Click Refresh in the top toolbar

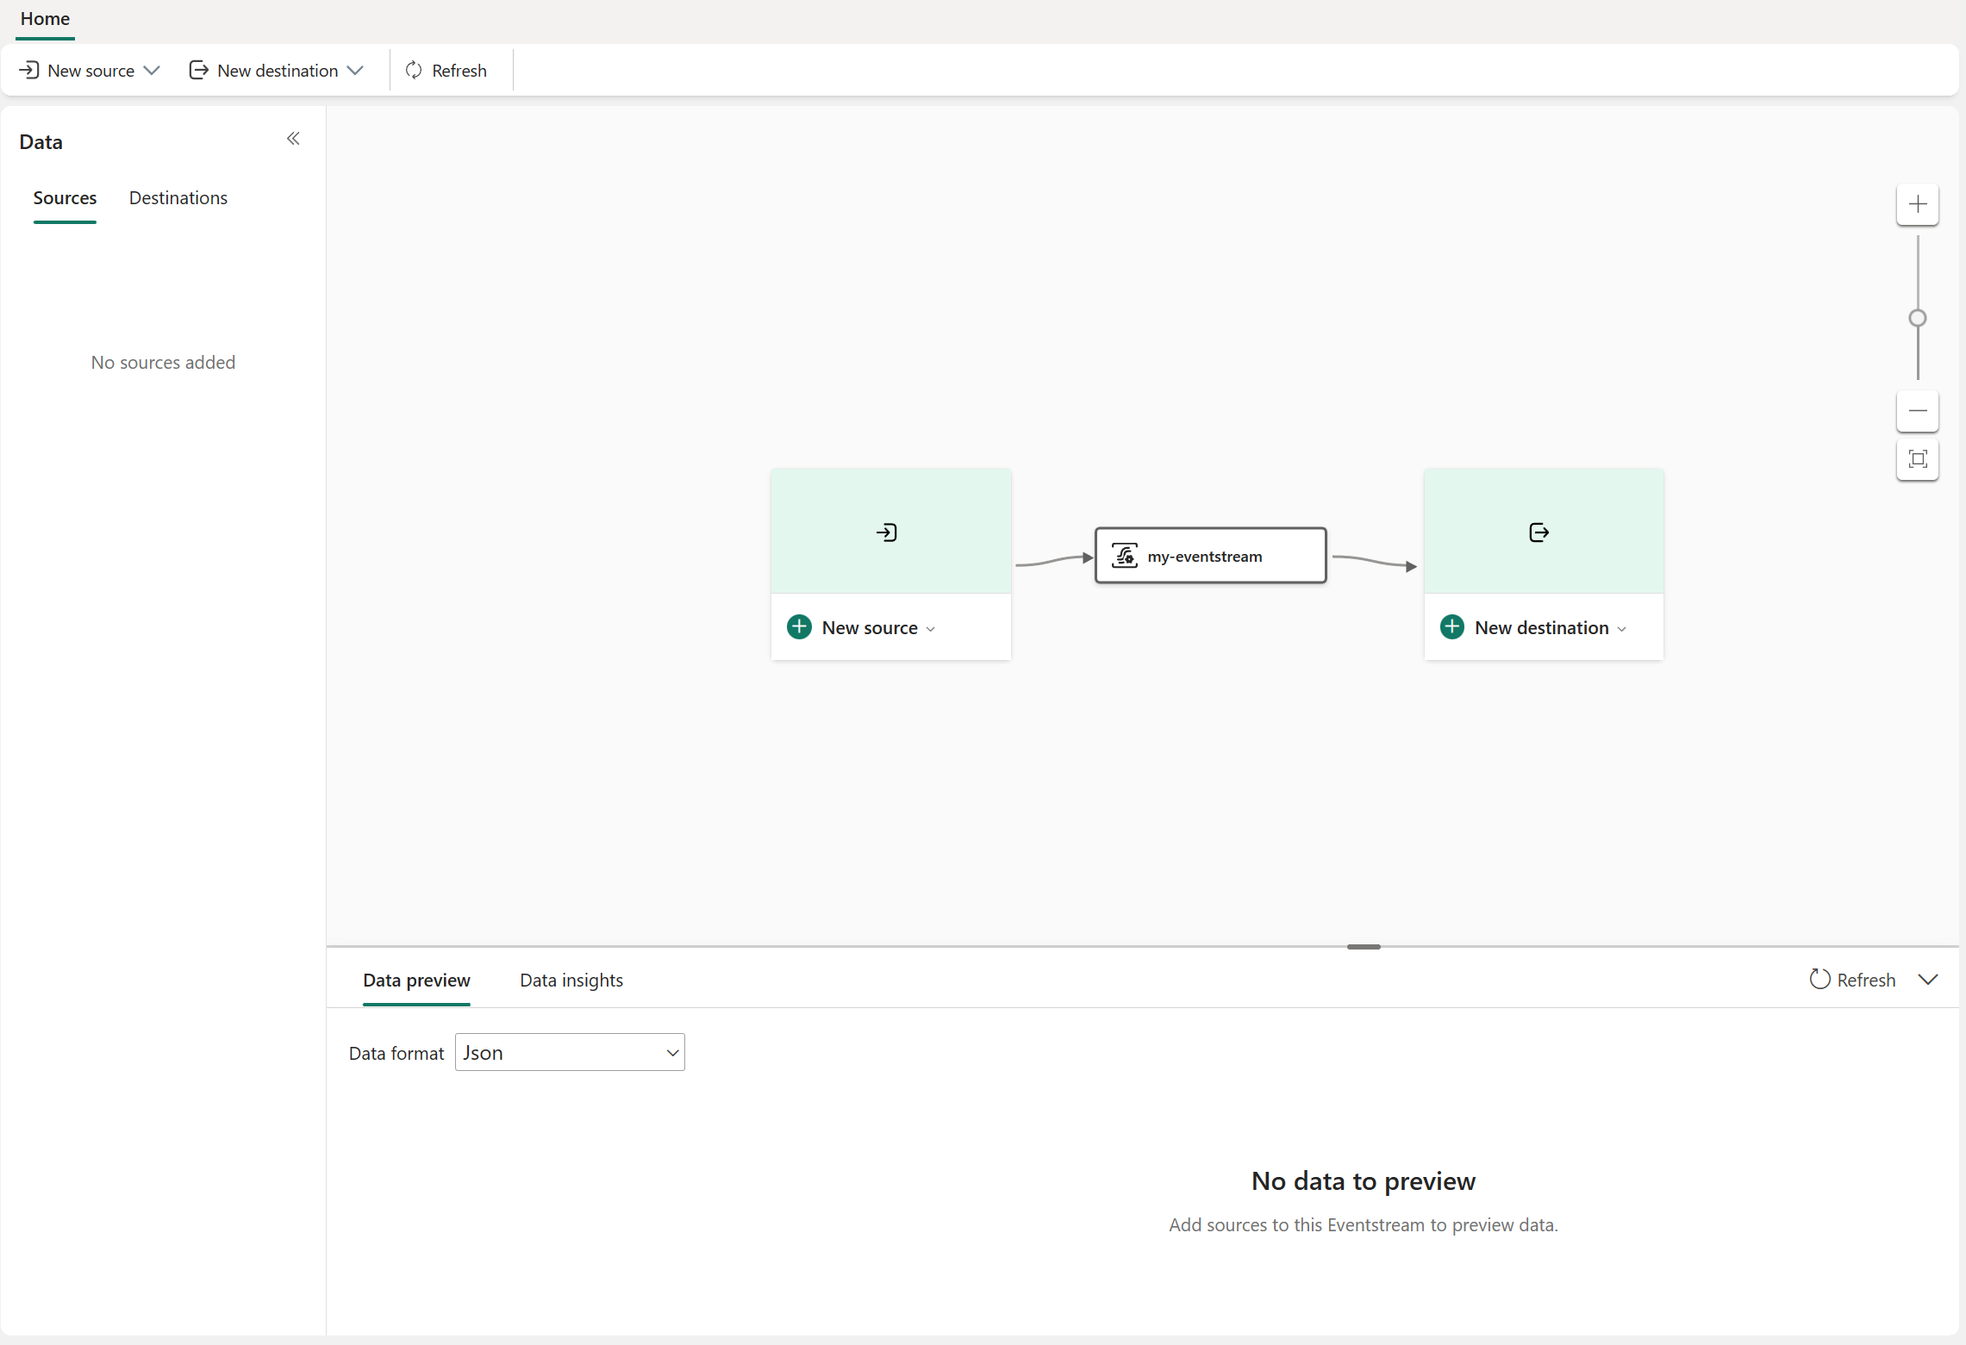tap(446, 71)
